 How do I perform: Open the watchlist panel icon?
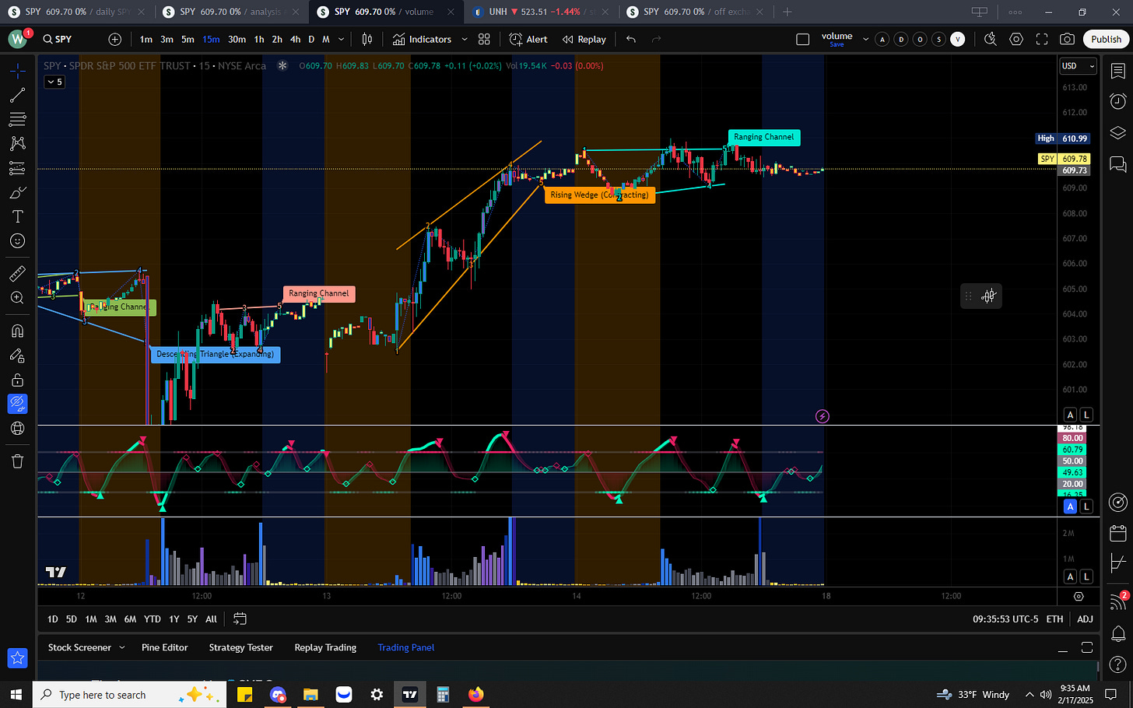pyautogui.click(x=1117, y=71)
